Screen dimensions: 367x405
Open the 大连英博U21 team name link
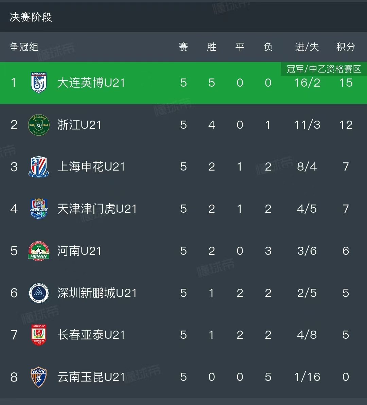pyautogui.click(x=91, y=83)
